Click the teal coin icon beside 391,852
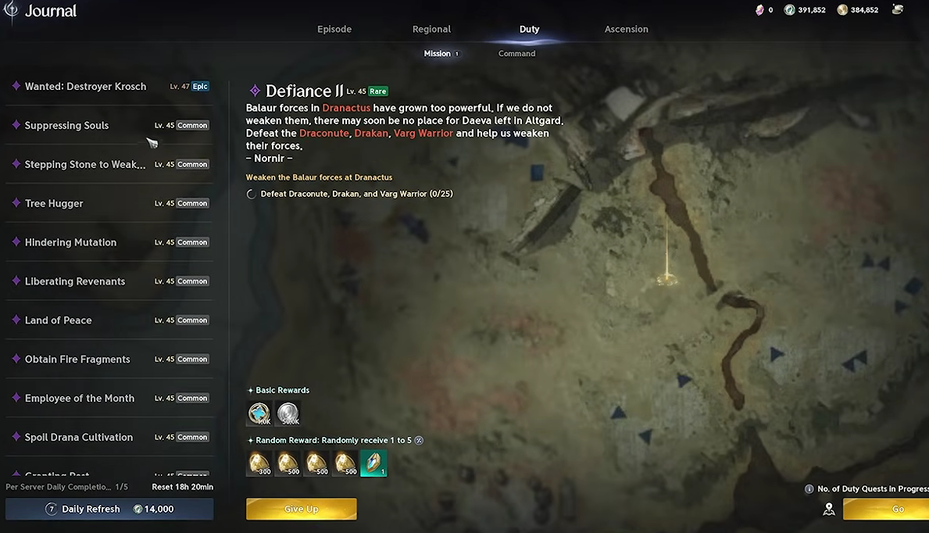 [x=789, y=10]
